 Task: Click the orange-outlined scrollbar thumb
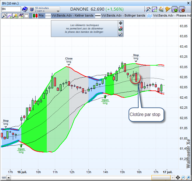pos(161,177)
